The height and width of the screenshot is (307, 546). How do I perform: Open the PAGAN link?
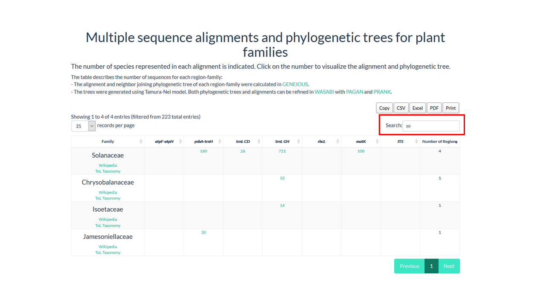[x=354, y=92]
